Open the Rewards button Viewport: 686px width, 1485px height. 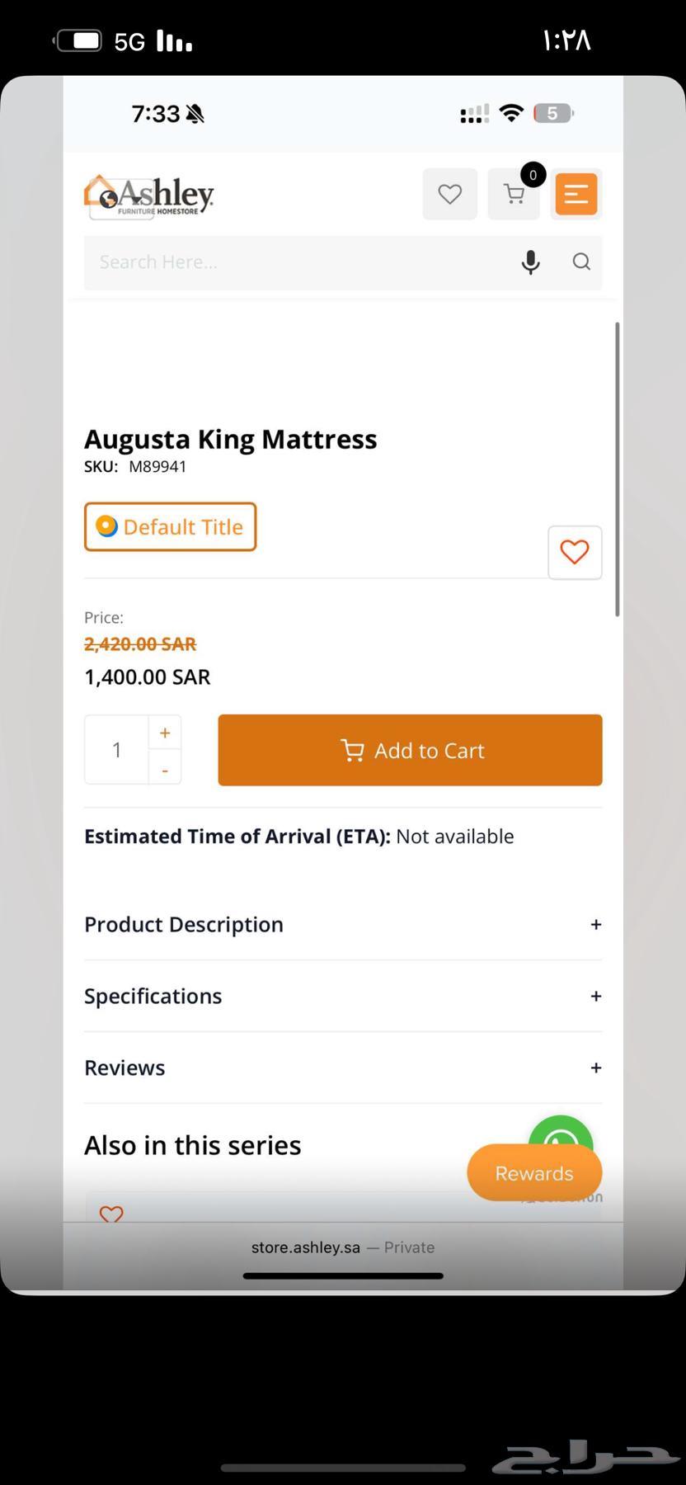[x=534, y=1172]
